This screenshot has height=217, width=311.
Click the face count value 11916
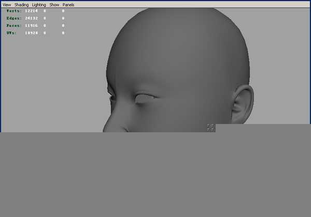(x=31, y=25)
